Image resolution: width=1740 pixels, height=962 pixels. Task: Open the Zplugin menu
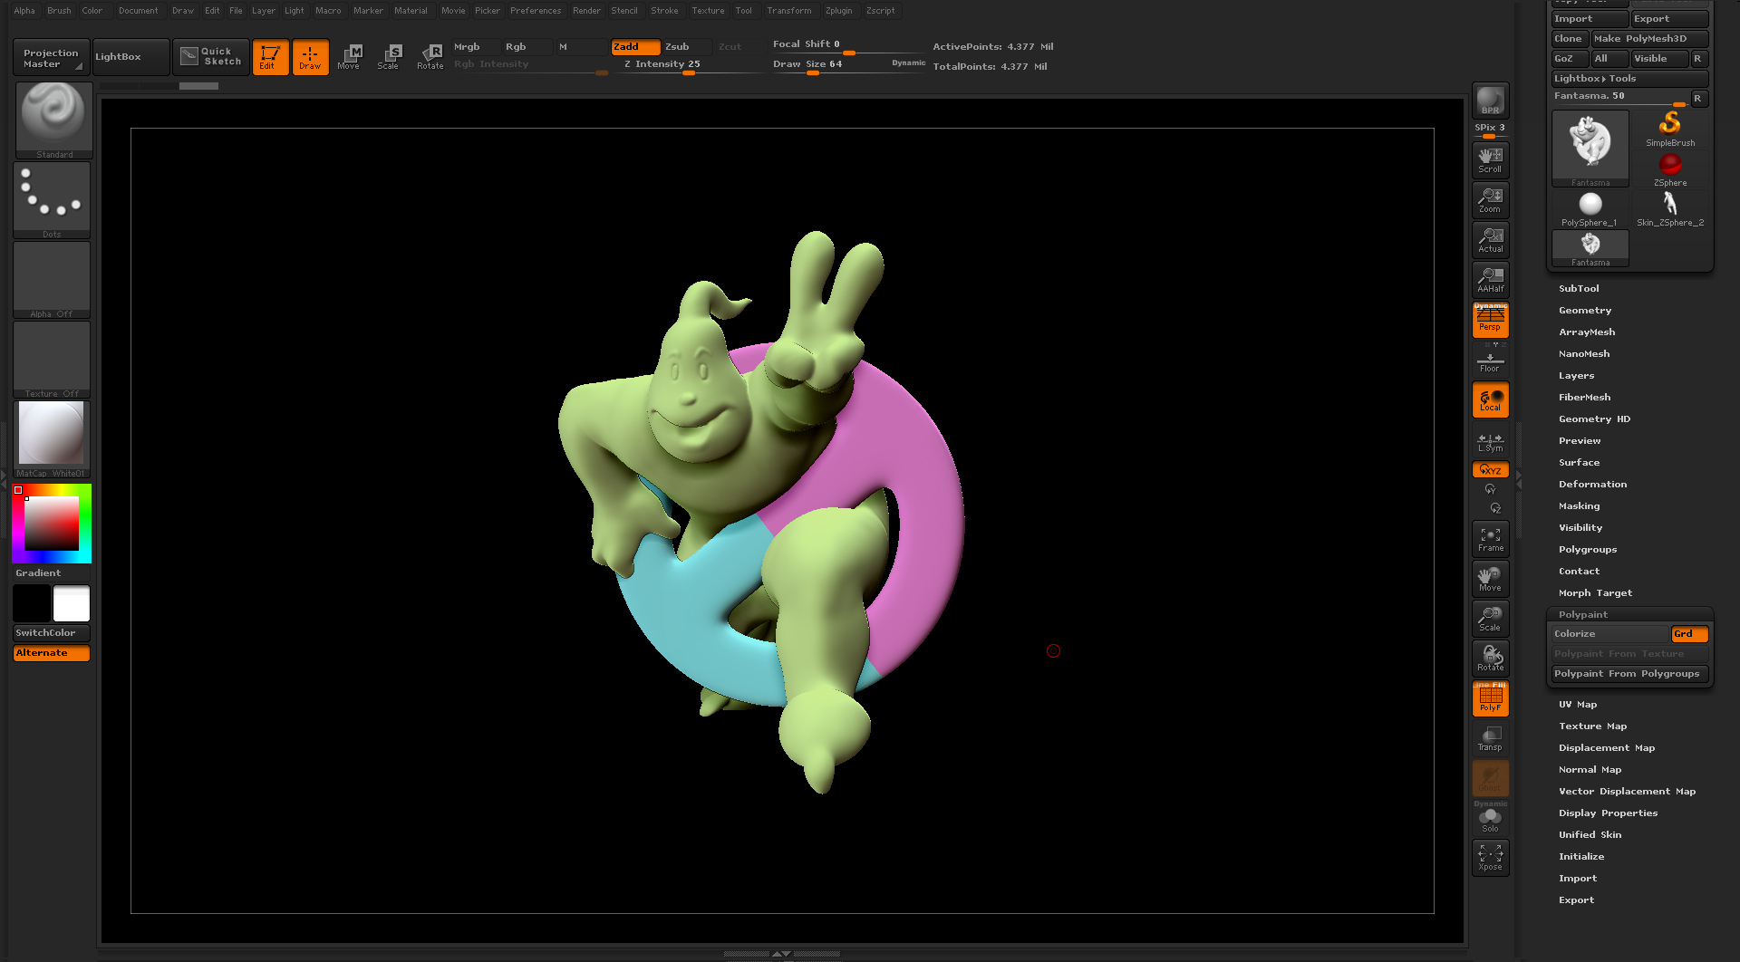pos(838,11)
